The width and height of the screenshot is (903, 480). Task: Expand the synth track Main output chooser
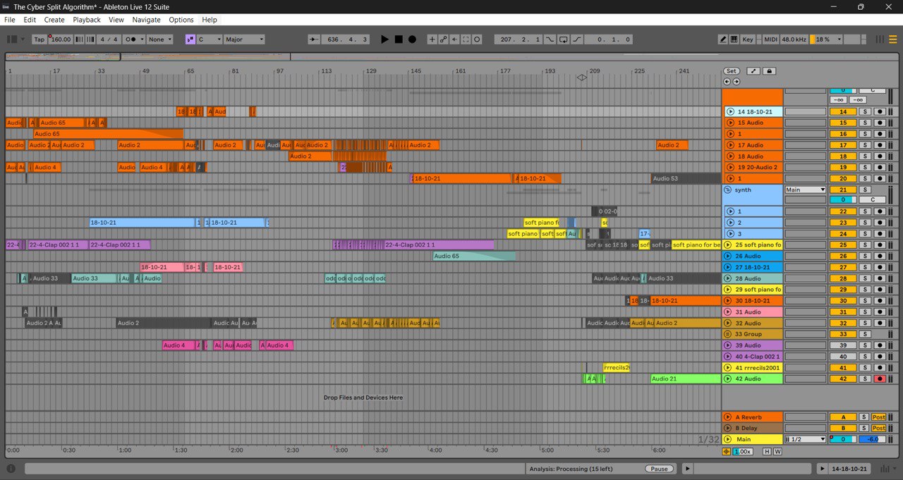805,190
